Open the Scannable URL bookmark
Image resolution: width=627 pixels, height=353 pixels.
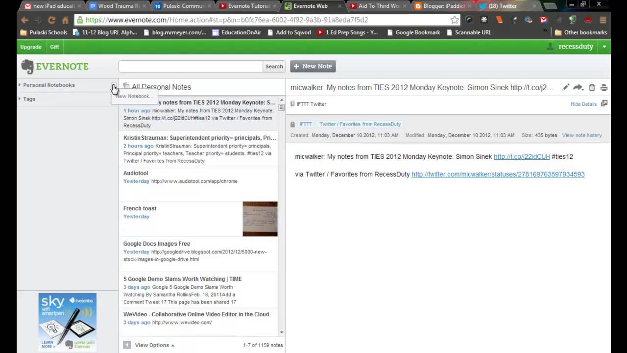click(x=469, y=32)
